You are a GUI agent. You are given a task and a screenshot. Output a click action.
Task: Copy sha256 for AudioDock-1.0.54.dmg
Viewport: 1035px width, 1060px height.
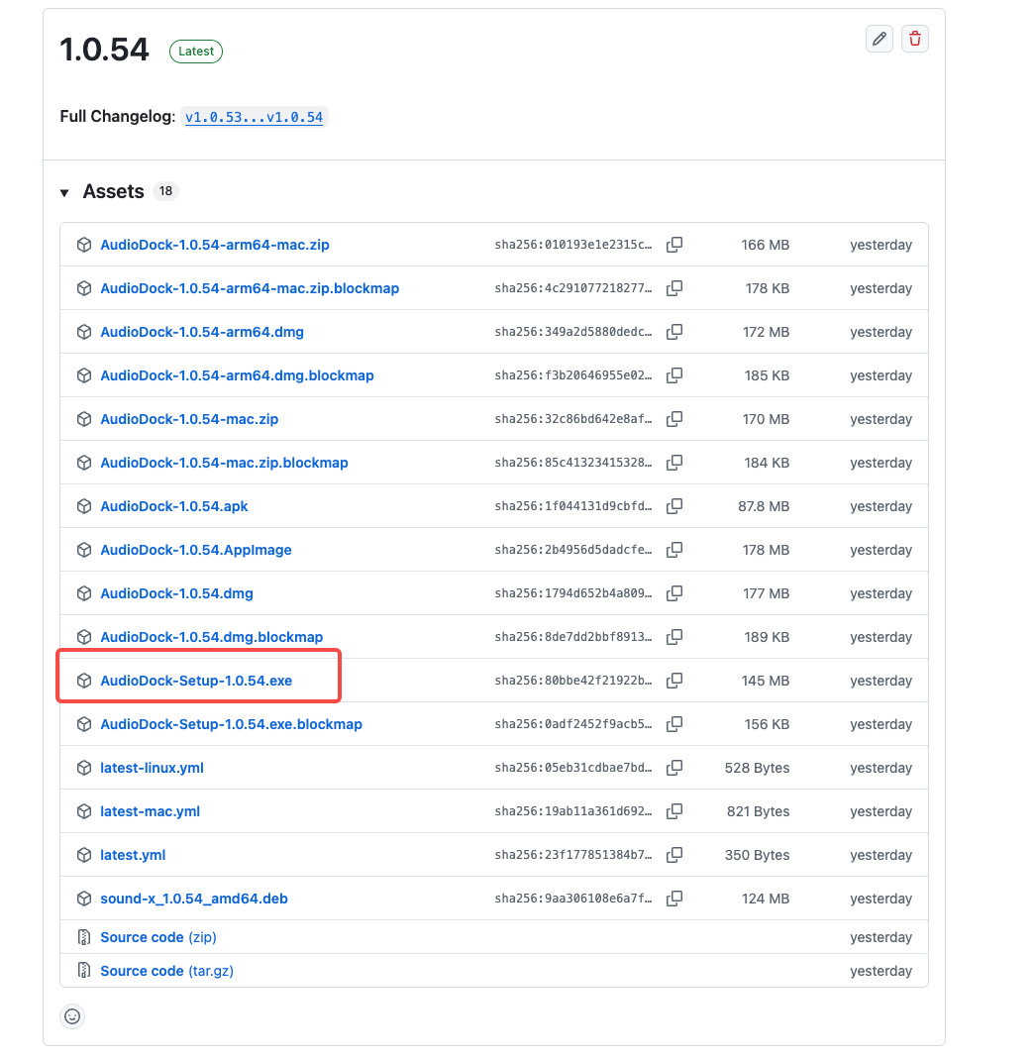point(674,593)
